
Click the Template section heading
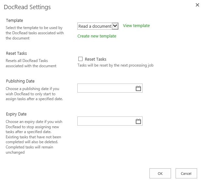[x=14, y=20]
